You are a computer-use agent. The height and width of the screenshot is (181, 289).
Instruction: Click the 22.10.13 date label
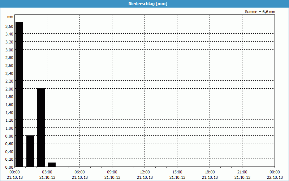pos(275,177)
